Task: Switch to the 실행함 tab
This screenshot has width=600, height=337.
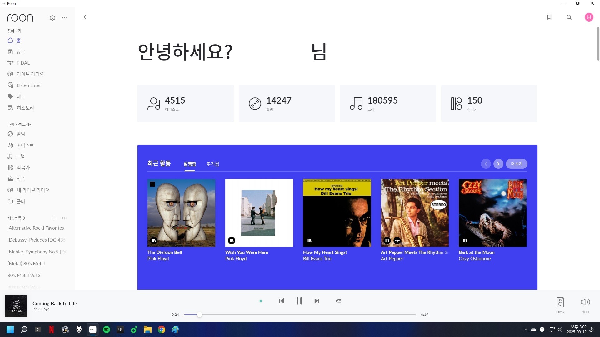Action: [190, 164]
